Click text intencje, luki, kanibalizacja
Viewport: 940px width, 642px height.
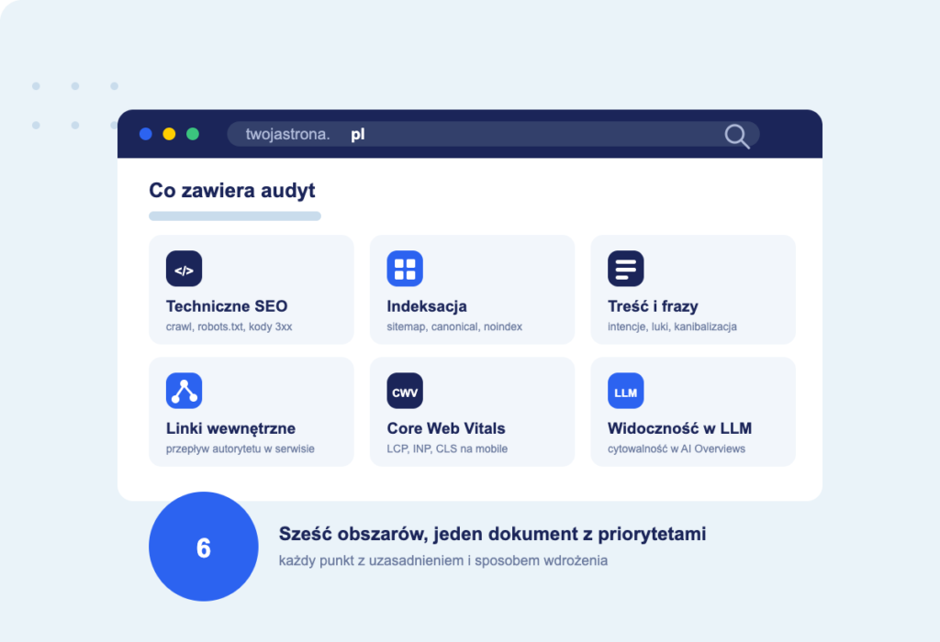tap(672, 327)
